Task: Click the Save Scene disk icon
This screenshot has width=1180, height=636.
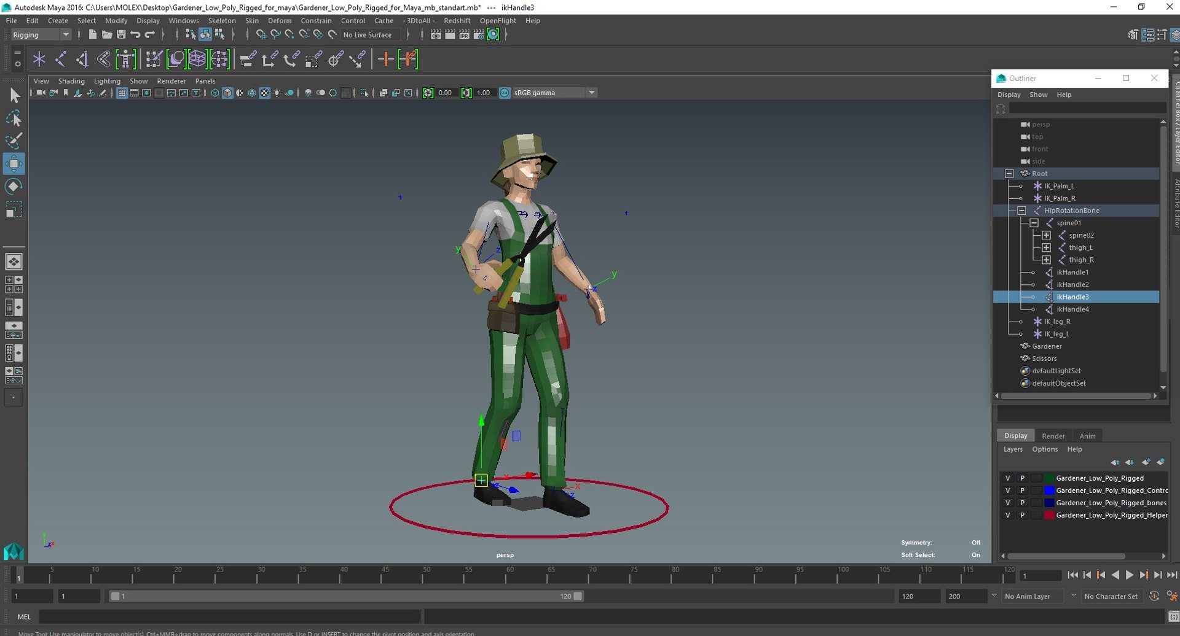Action: click(x=121, y=35)
